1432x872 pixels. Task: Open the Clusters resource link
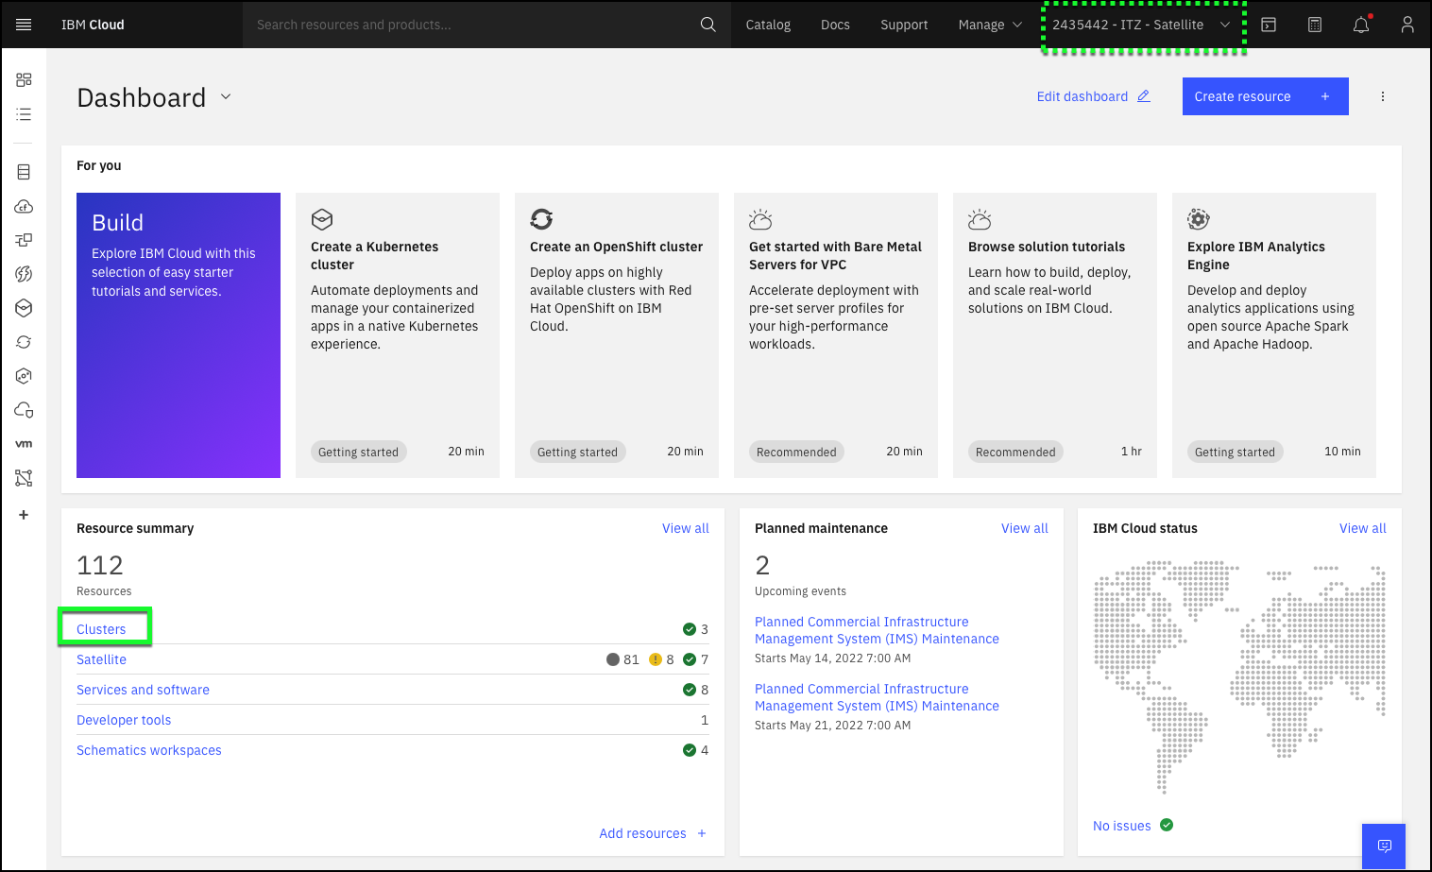[101, 629]
